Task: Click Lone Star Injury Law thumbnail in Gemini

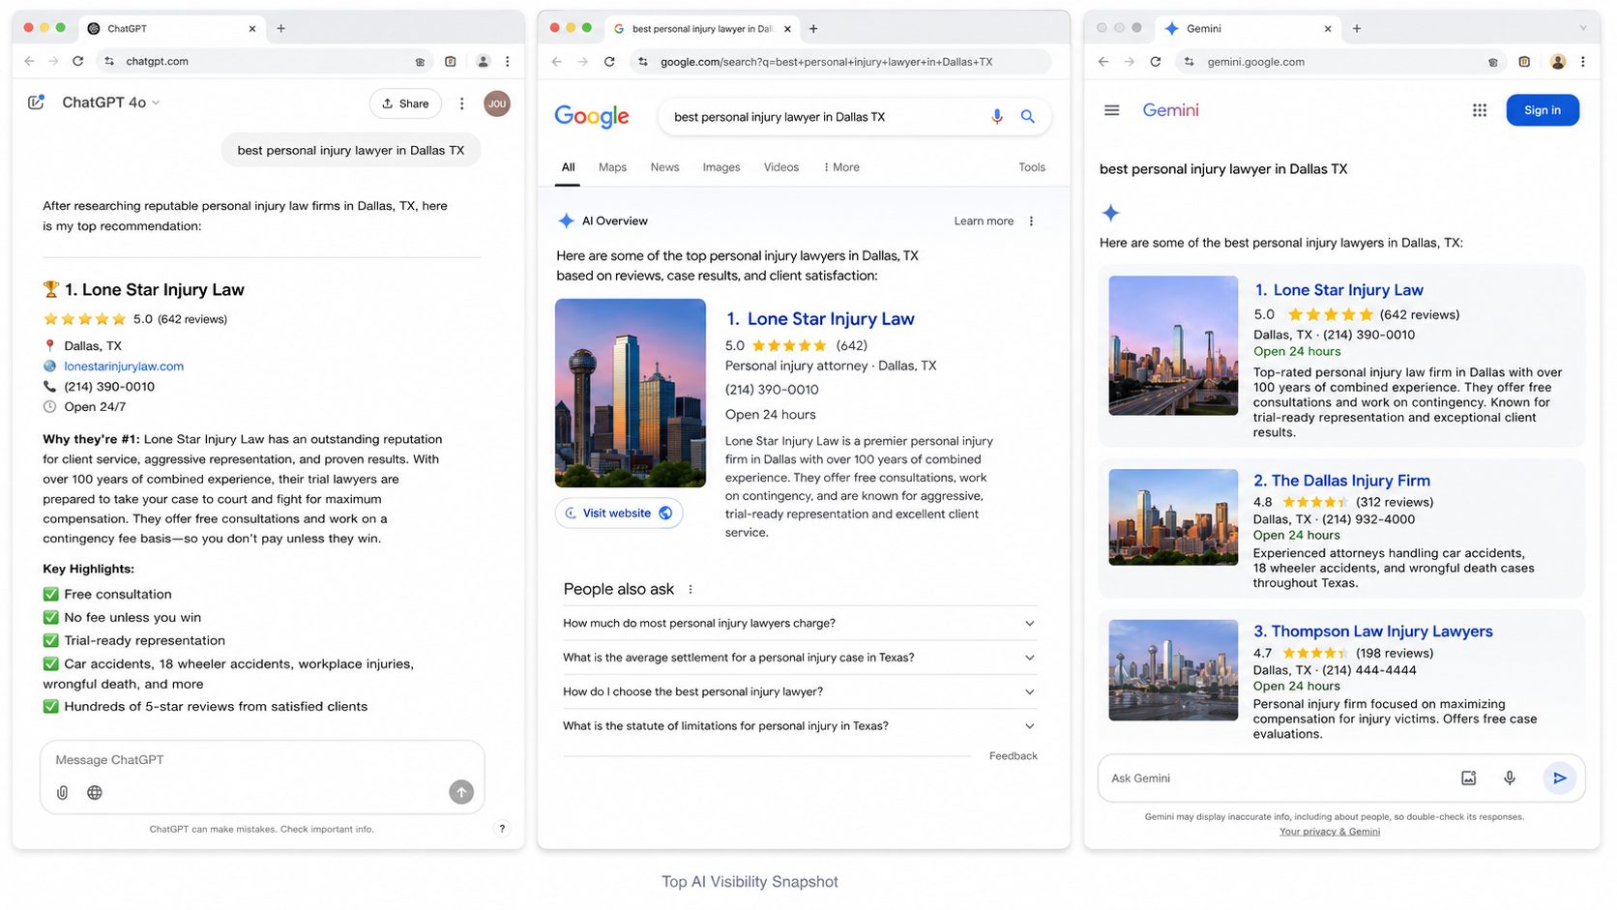Action: pyautogui.click(x=1173, y=346)
